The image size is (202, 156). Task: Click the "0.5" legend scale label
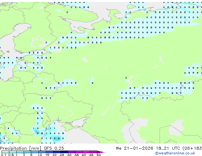click(11, 155)
